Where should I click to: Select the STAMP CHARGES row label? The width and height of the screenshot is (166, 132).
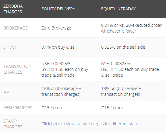click(13, 124)
